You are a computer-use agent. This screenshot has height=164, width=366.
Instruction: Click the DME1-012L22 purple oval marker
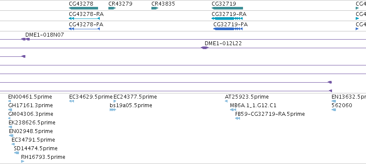click(205, 48)
